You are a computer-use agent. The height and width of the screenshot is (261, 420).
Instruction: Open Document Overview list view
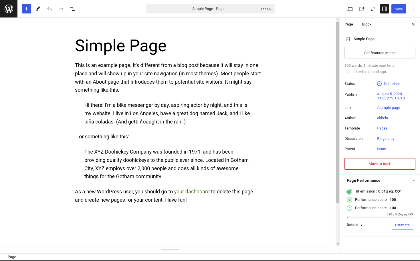coord(72,9)
